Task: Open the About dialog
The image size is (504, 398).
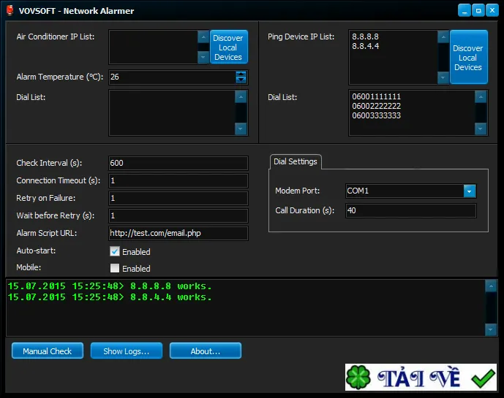Action: [x=205, y=351]
